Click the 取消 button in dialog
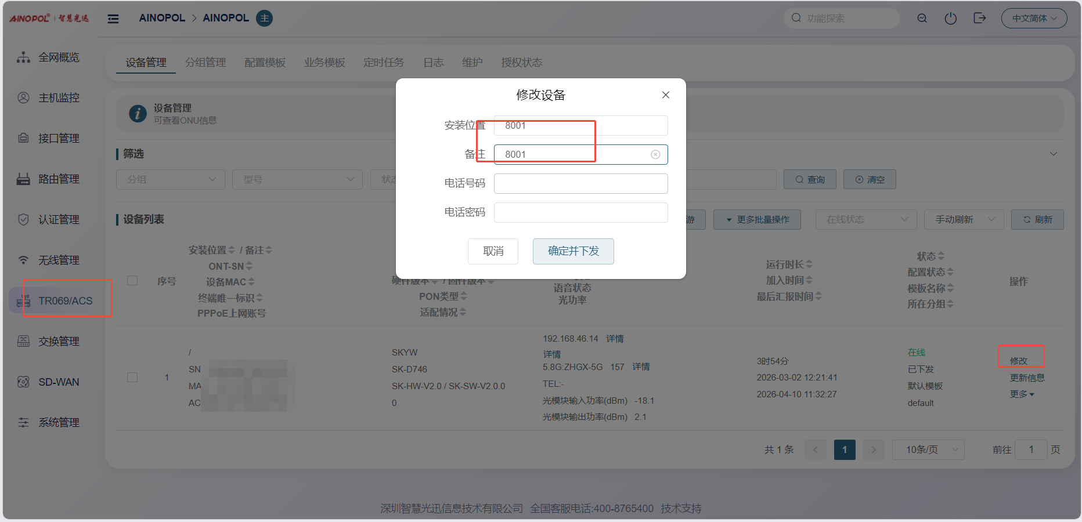 (x=493, y=251)
